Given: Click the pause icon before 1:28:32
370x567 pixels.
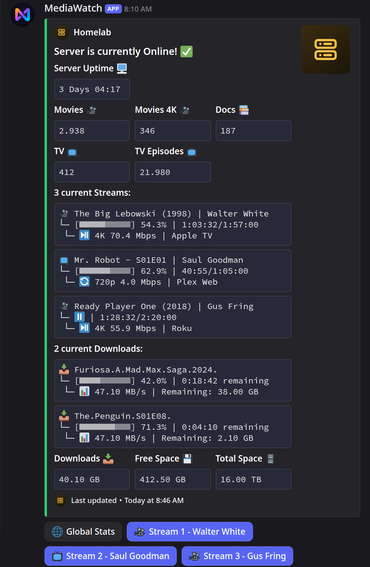Looking at the screenshot, I should (x=79, y=317).
